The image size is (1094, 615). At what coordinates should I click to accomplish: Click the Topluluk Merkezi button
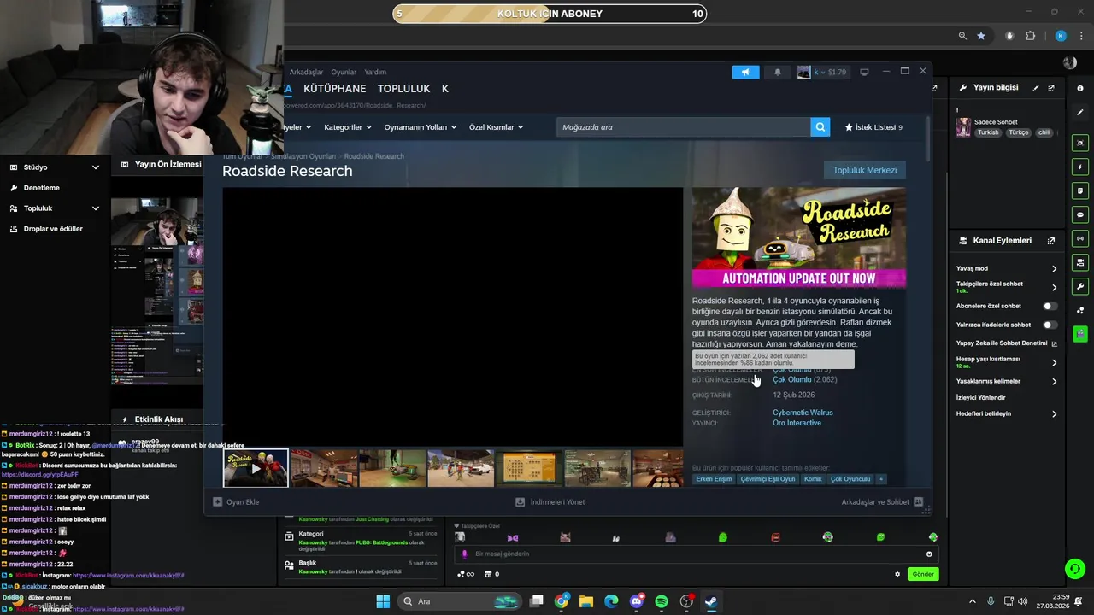(865, 170)
